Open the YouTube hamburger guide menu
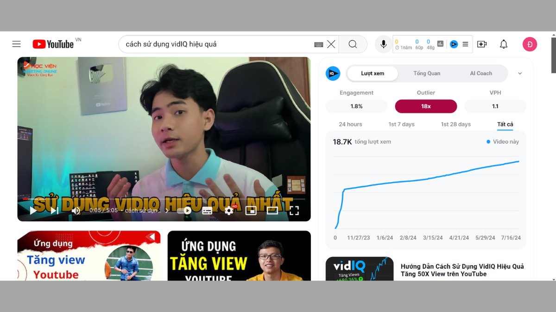 [x=17, y=44]
